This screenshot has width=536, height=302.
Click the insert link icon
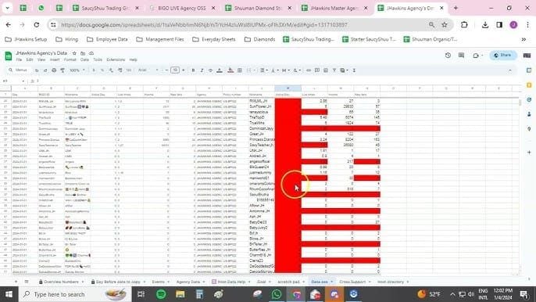pos(309,70)
